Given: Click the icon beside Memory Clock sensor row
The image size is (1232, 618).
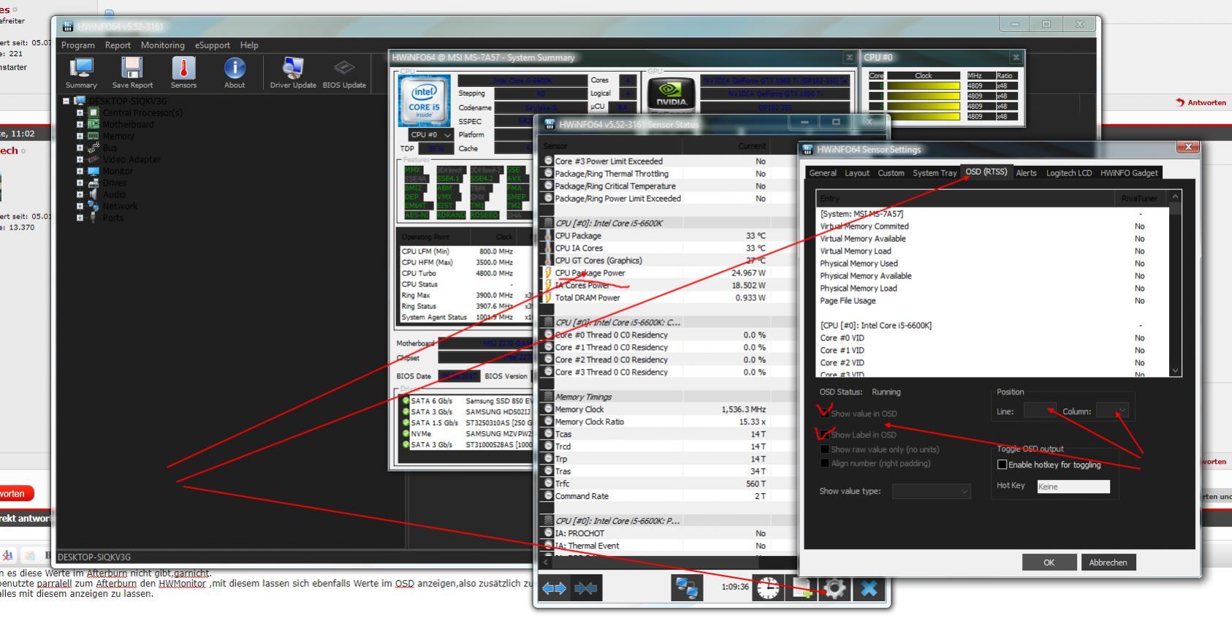Looking at the screenshot, I should (549, 410).
